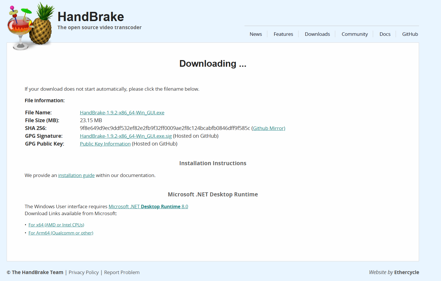
Task: Open the Github Mirror link
Action: 269,128
